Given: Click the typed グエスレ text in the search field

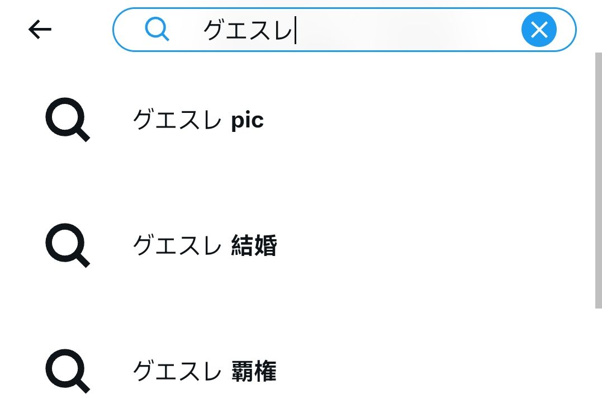Looking at the screenshot, I should click(248, 30).
